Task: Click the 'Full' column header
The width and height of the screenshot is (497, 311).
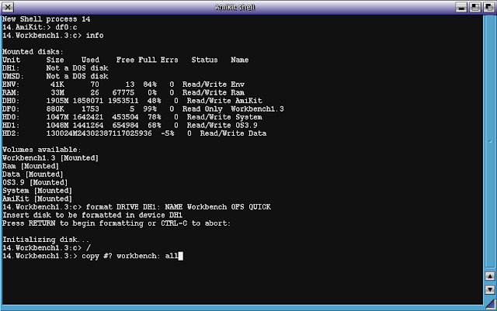Action: [148, 60]
